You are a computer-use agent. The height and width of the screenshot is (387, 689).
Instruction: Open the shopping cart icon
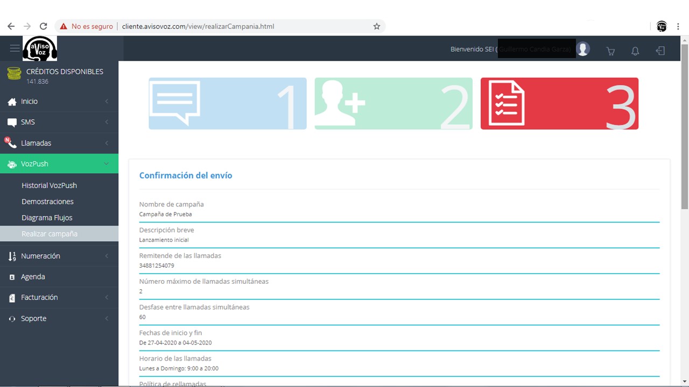pyautogui.click(x=610, y=51)
